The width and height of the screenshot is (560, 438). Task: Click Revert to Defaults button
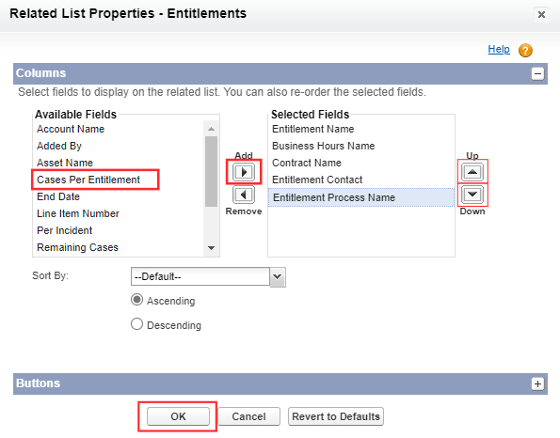(336, 416)
